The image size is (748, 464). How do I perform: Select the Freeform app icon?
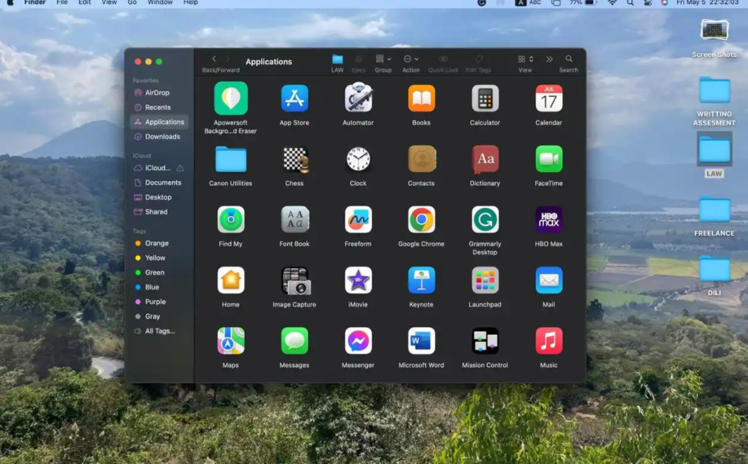(x=358, y=220)
